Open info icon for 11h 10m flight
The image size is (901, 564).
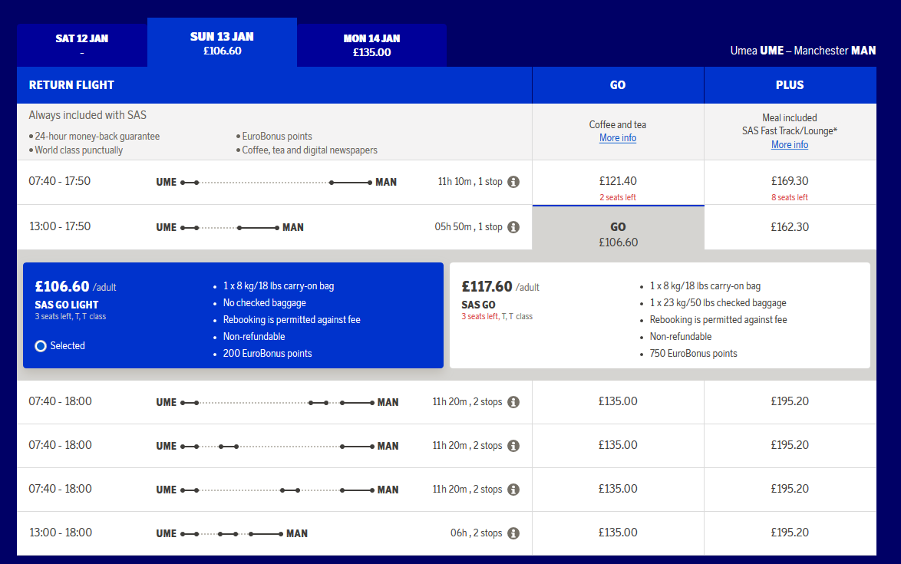[513, 182]
